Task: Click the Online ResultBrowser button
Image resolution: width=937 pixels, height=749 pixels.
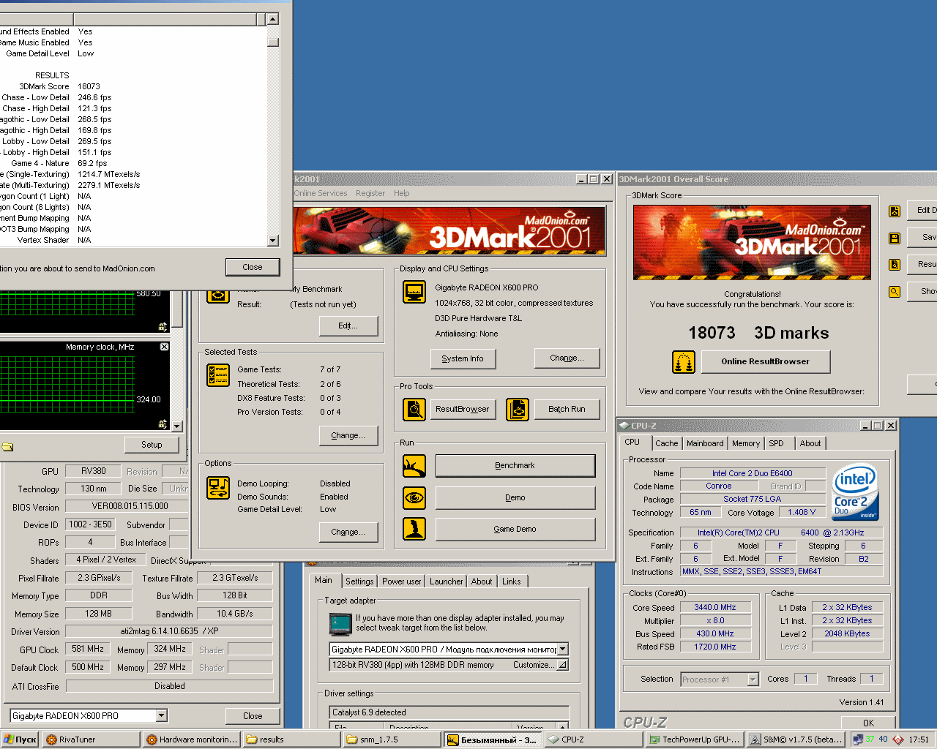Action: tap(766, 361)
